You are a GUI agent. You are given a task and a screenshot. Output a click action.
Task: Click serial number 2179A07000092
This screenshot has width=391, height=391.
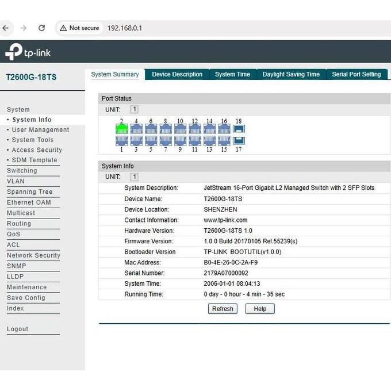(x=226, y=273)
